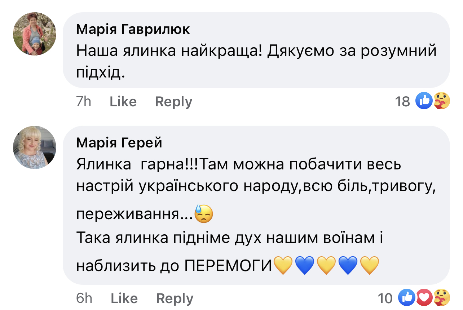463x310 pixels.
Task: Open reaction count 10 on second comment
Action: [385, 298]
